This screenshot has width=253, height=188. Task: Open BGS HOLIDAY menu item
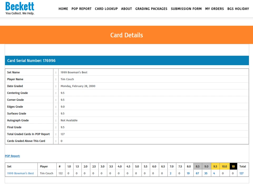tap(238, 9)
